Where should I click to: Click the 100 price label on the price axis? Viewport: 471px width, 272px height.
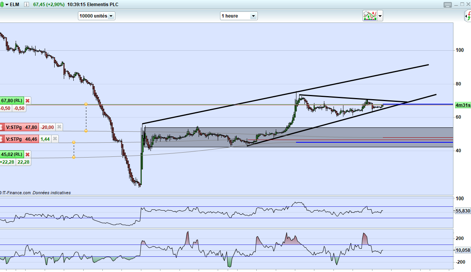[x=460, y=50]
